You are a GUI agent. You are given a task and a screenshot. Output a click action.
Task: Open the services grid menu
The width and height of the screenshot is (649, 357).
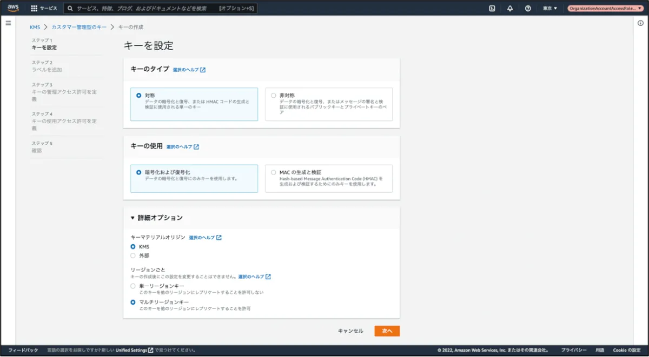point(34,9)
